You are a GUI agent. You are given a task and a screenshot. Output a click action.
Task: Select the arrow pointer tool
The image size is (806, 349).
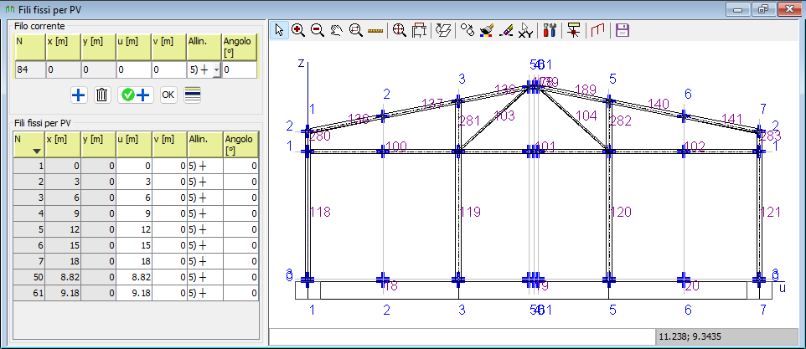[280, 30]
